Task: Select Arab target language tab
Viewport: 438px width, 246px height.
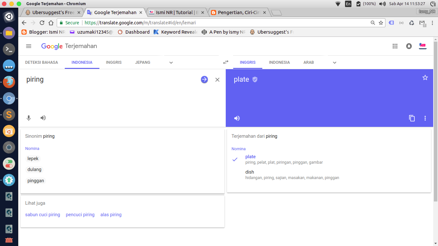Action: pyautogui.click(x=309, y=62)
